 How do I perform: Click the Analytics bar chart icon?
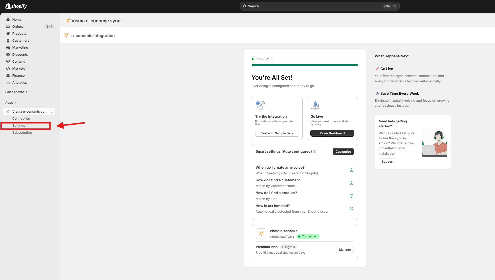8,83
